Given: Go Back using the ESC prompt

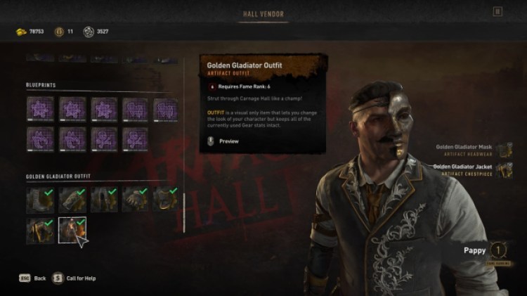Looking at the screenshot, I should coord(32,278).
